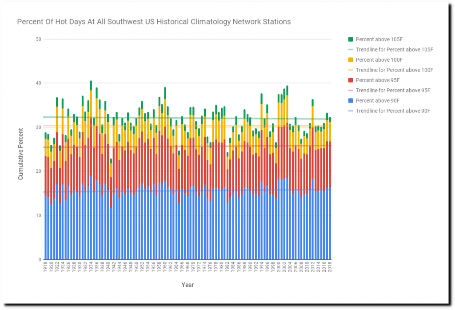Click the 2018 label on the x-axis
The image size is (455, 310).
click(330, 267)
